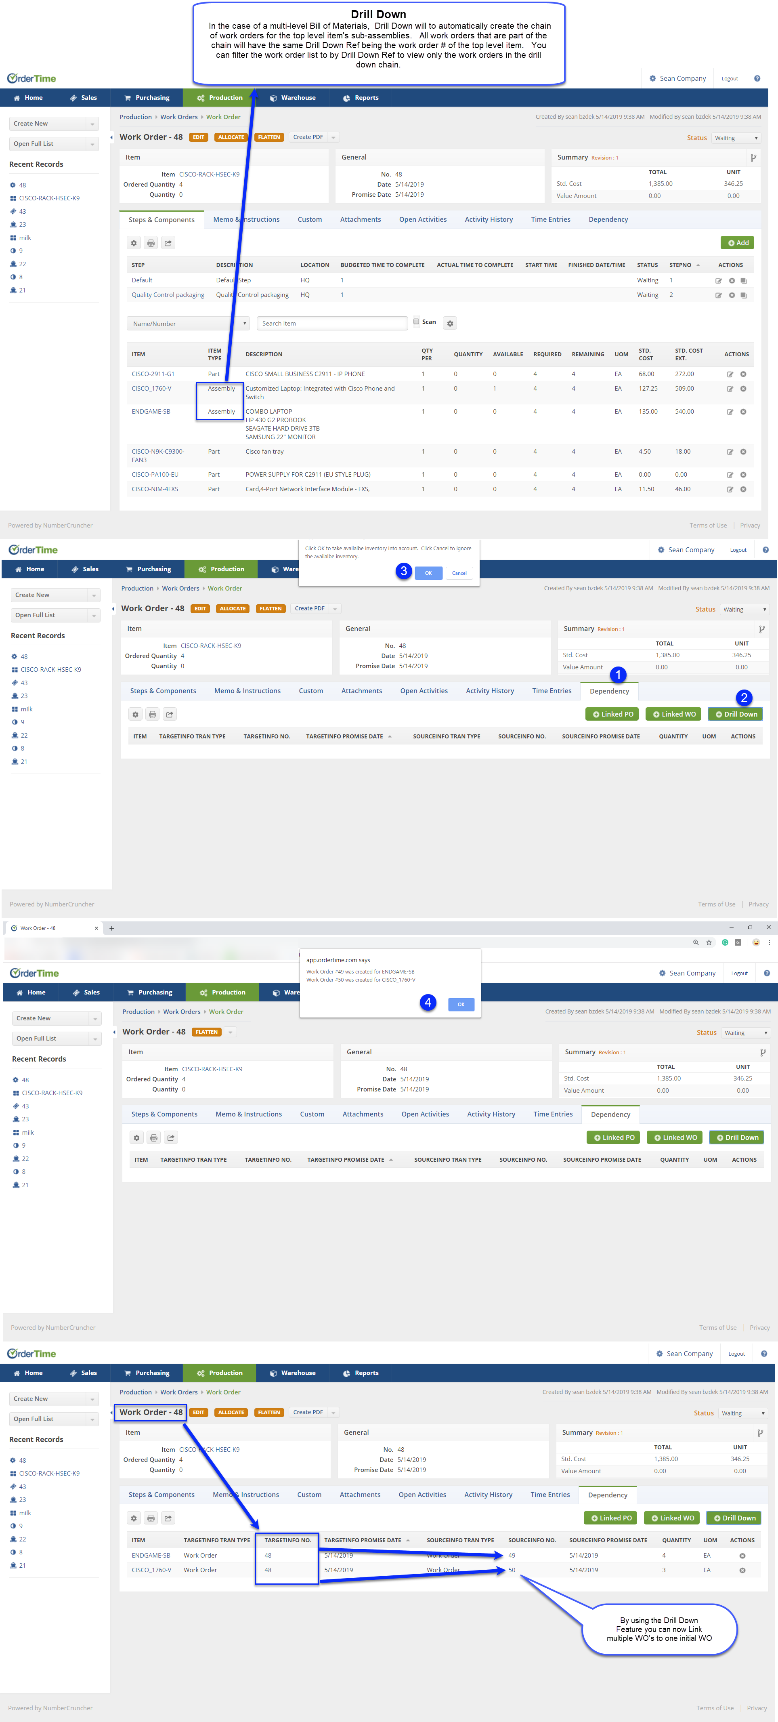778x1722 pixels.
Task: Click edit icon for CISCO-2911-G1 row
Action: [x=730, y=374]
